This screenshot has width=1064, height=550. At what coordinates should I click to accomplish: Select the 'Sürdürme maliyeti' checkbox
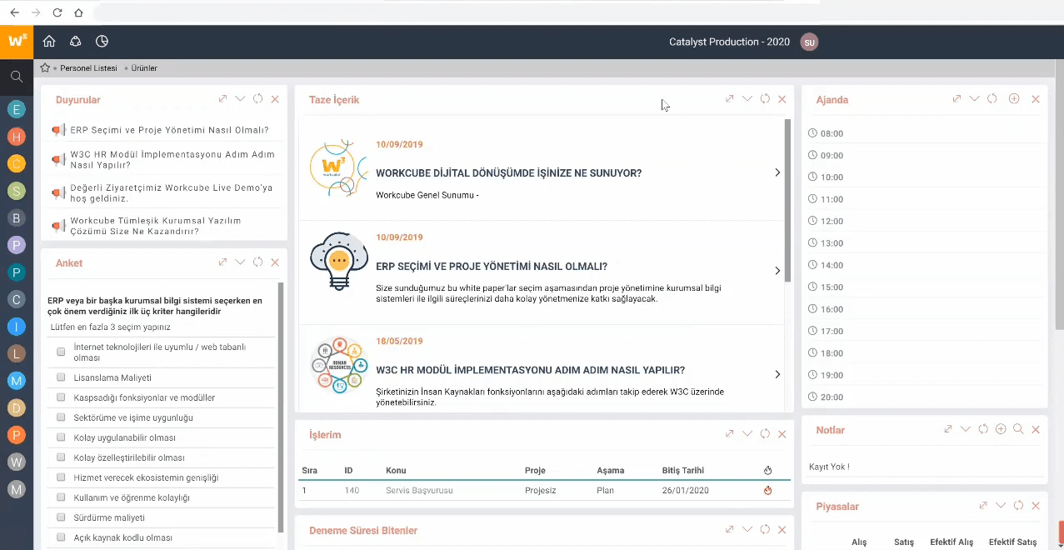coord(61,517)
